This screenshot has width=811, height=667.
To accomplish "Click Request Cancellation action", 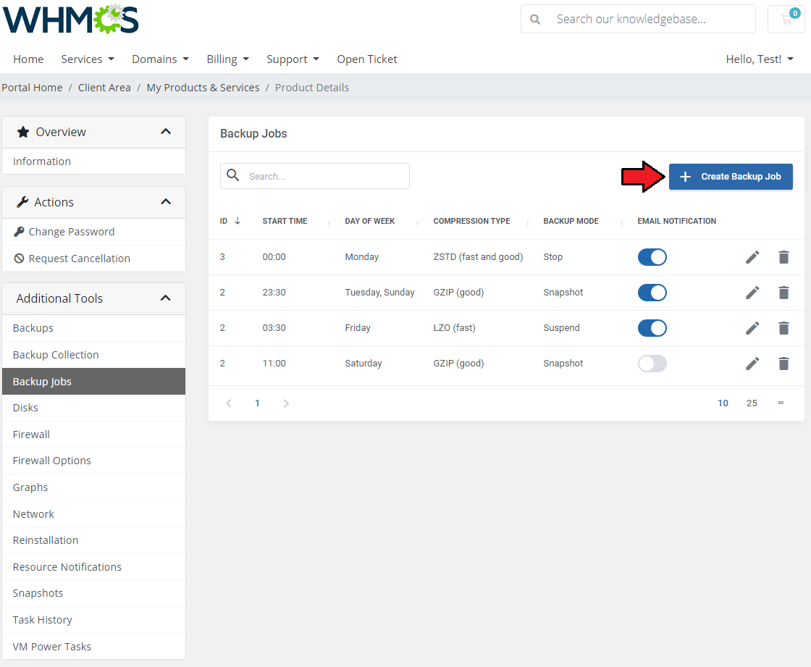I will click(93, 259).
